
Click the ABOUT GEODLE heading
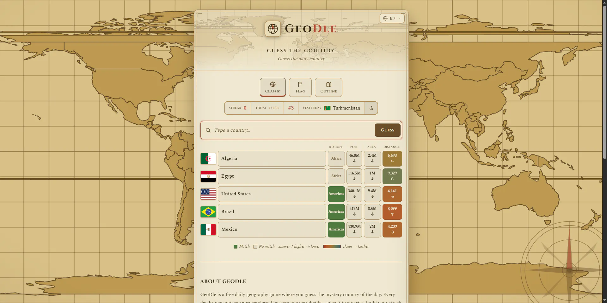point(223,281)
